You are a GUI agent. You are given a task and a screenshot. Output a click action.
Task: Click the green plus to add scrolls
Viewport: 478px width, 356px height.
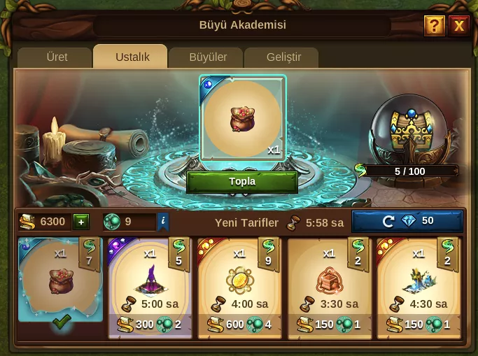coord(81,222)
